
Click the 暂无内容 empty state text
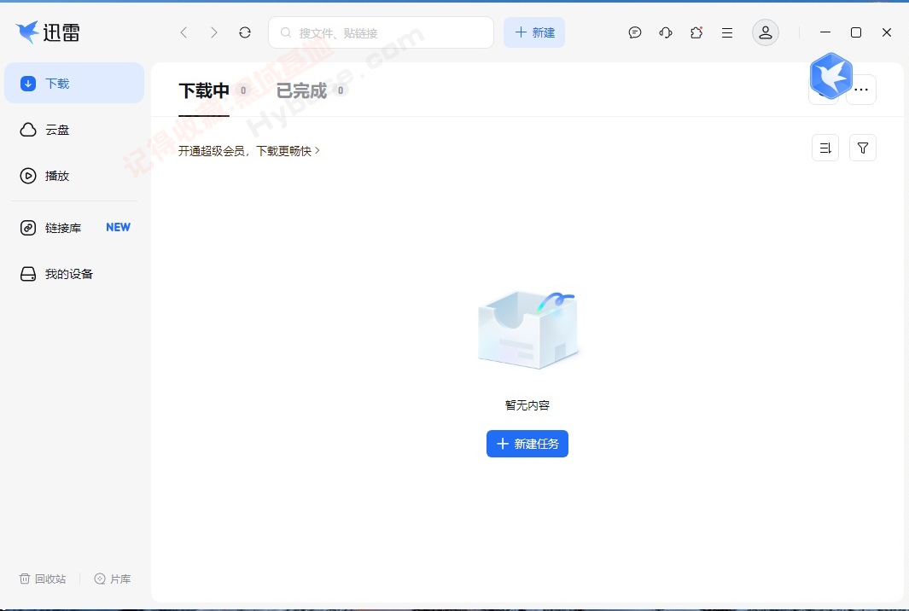coord(527,405)
